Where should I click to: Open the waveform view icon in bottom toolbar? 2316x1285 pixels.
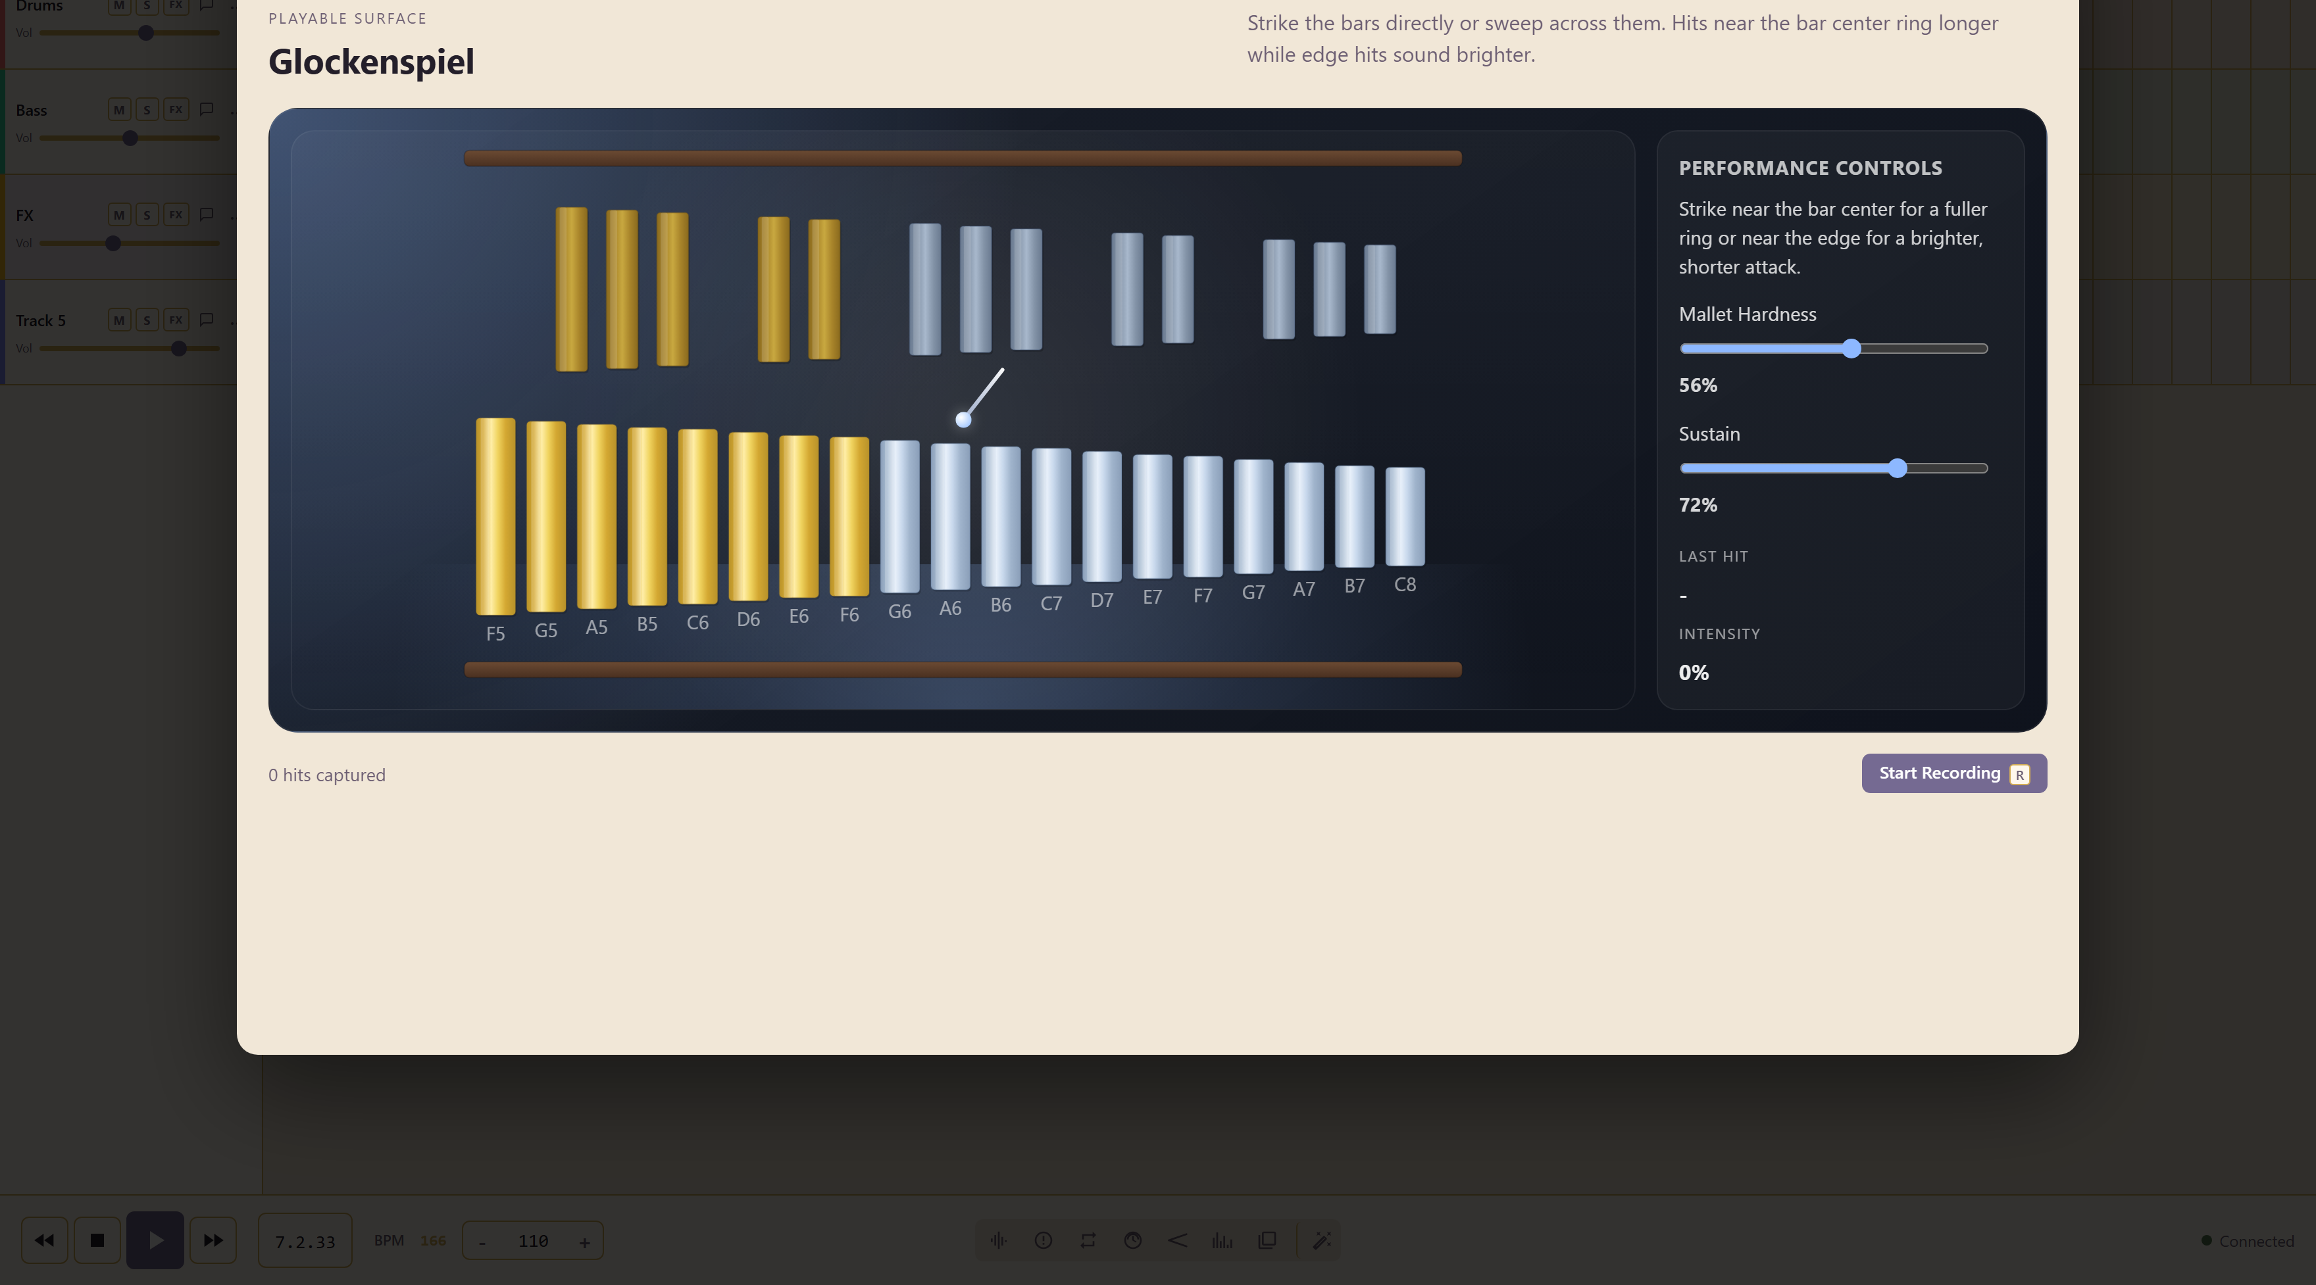tap(998, 1241)
